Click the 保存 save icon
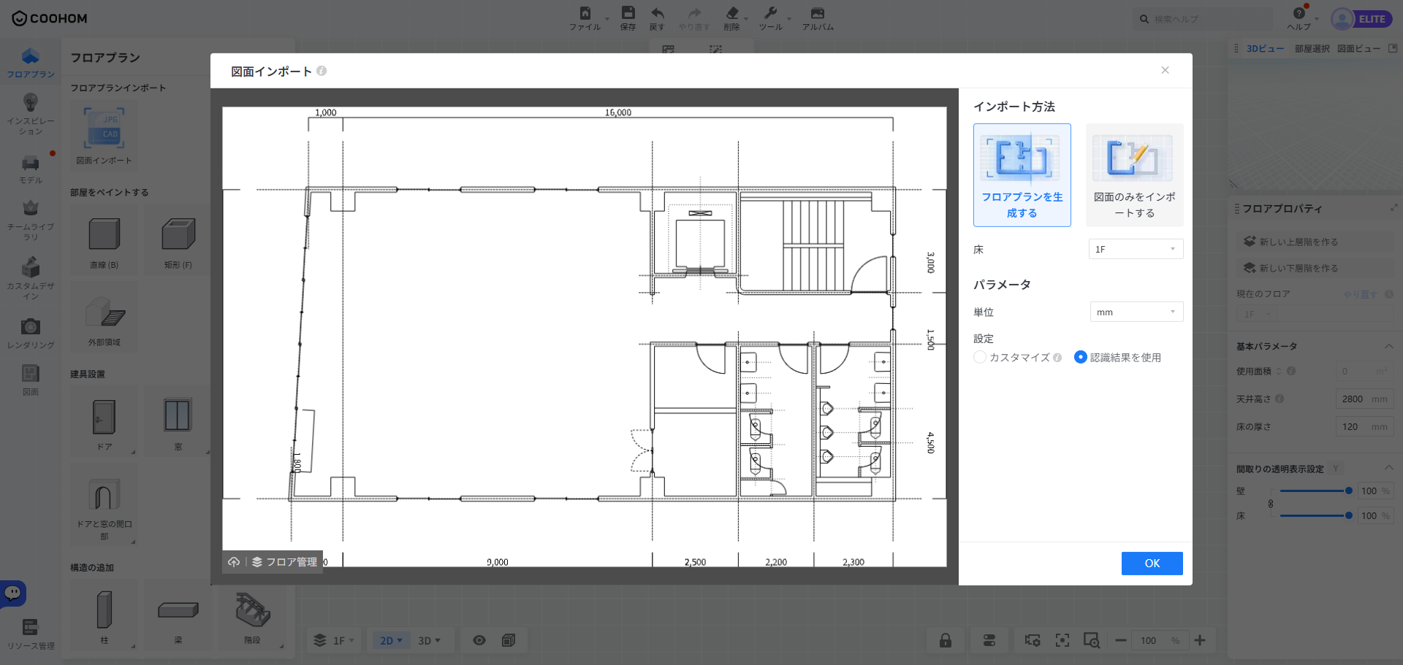Screen dimensions: 1403x665 click(628, 13)
